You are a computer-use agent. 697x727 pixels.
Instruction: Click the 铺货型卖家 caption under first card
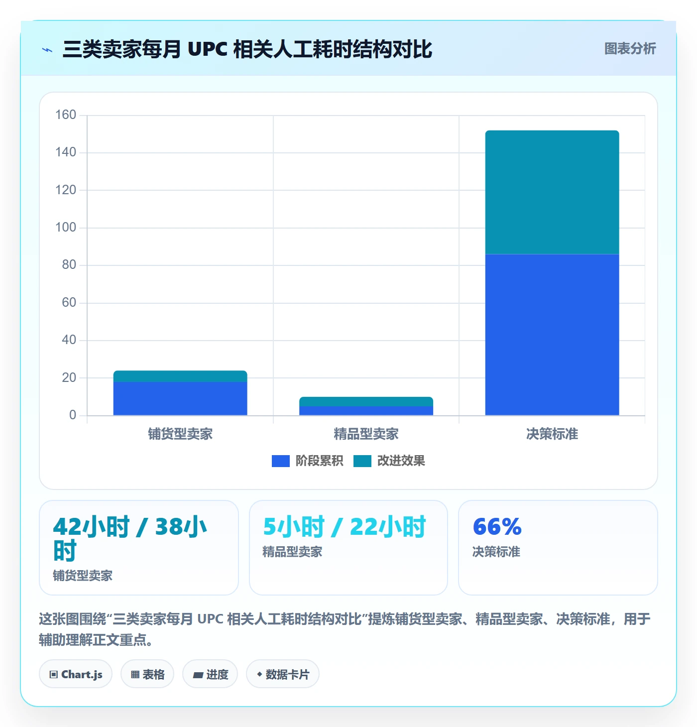83,576
